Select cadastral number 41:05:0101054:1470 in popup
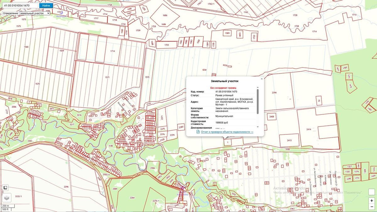 coord(226,91)
